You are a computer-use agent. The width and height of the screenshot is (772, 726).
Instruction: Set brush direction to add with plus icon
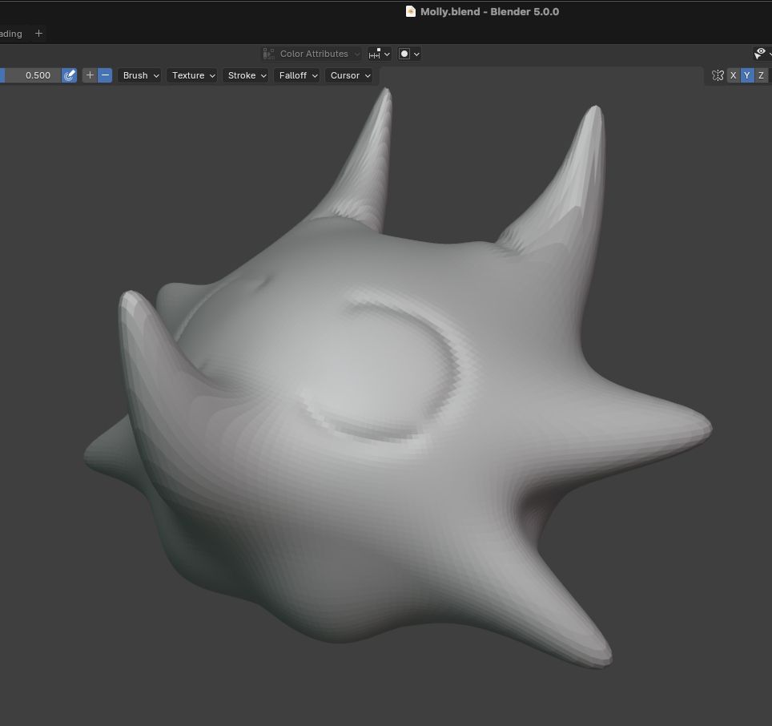[90, 75]
